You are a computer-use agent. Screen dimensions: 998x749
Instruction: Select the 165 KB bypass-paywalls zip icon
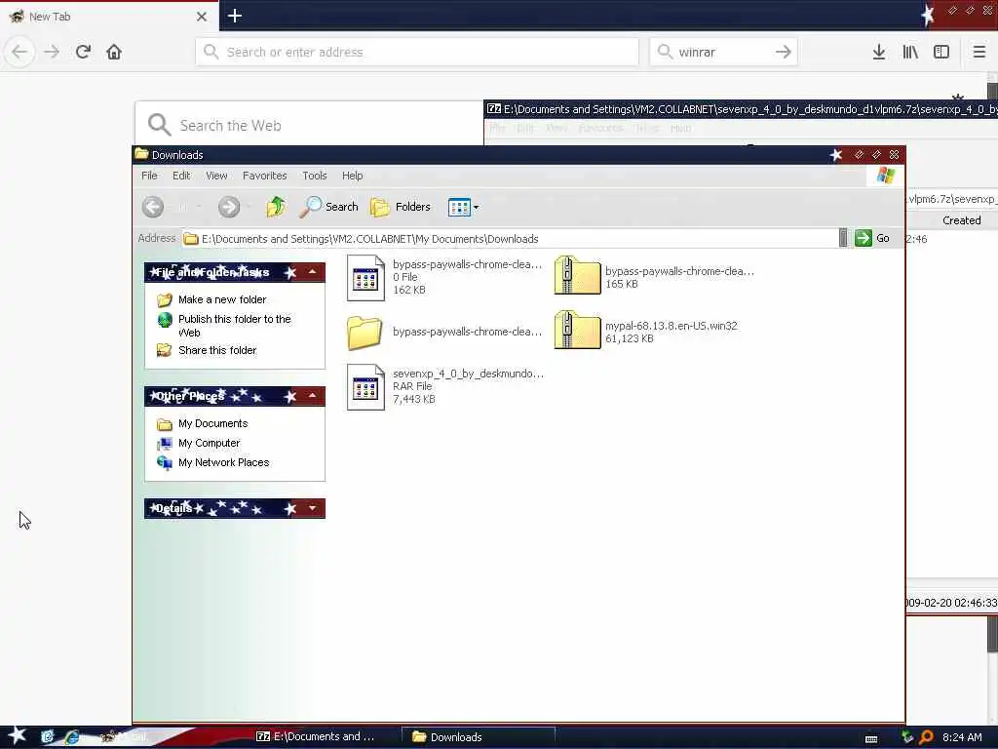click(x=577, y=275)
